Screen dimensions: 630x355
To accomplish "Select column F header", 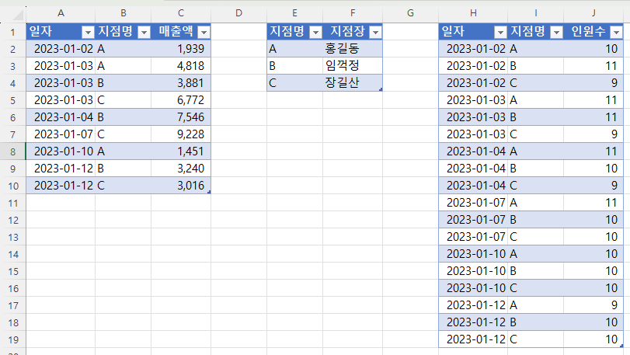I will point(353,13).
